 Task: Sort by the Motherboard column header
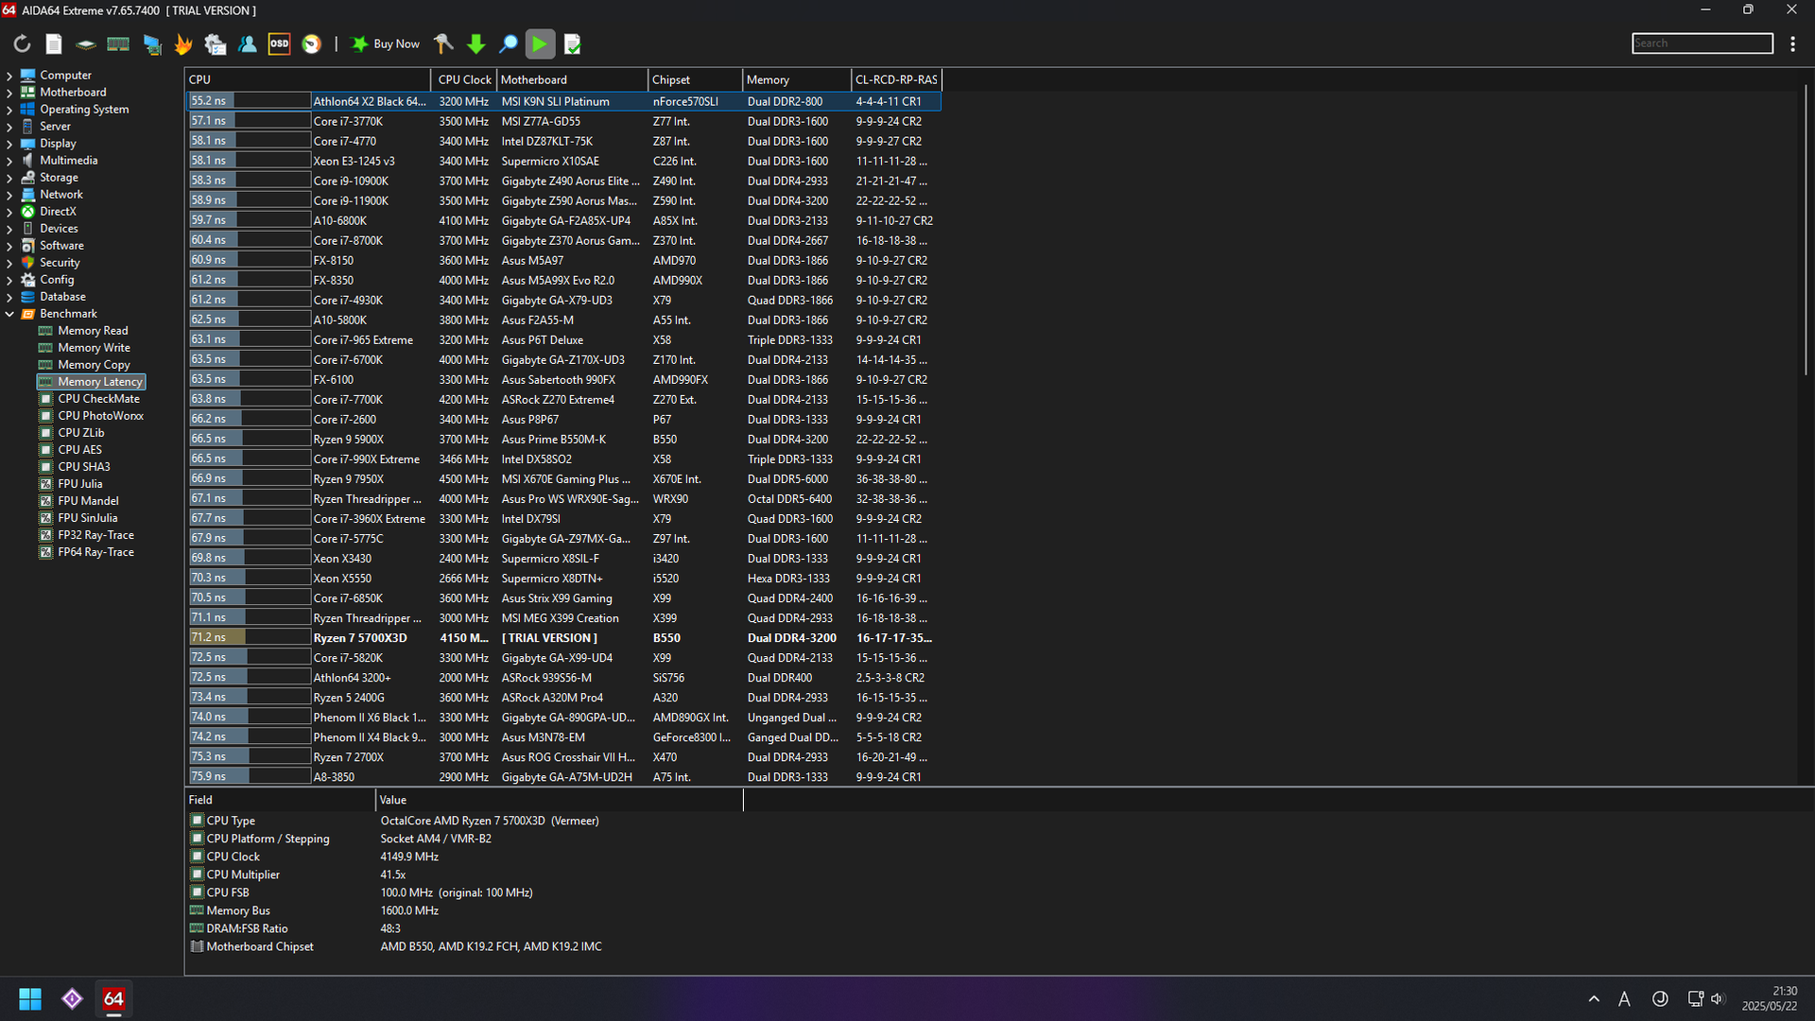point(572,79)
